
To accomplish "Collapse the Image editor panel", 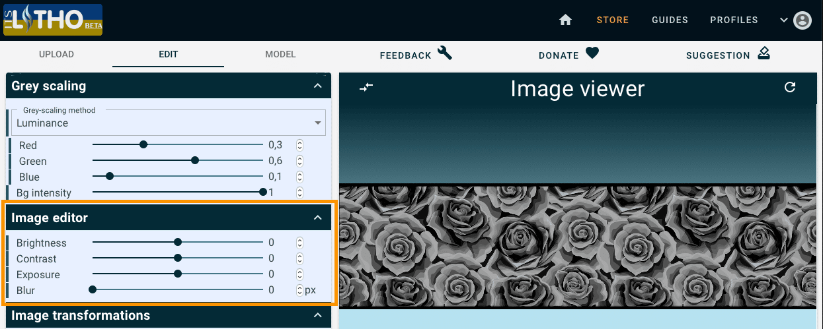I will pyautogui.click(x=318, y=218).
